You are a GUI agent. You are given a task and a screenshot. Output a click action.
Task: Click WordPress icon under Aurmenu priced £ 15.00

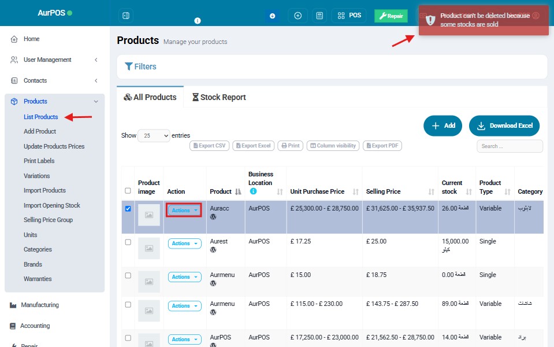tap(213, 283)
